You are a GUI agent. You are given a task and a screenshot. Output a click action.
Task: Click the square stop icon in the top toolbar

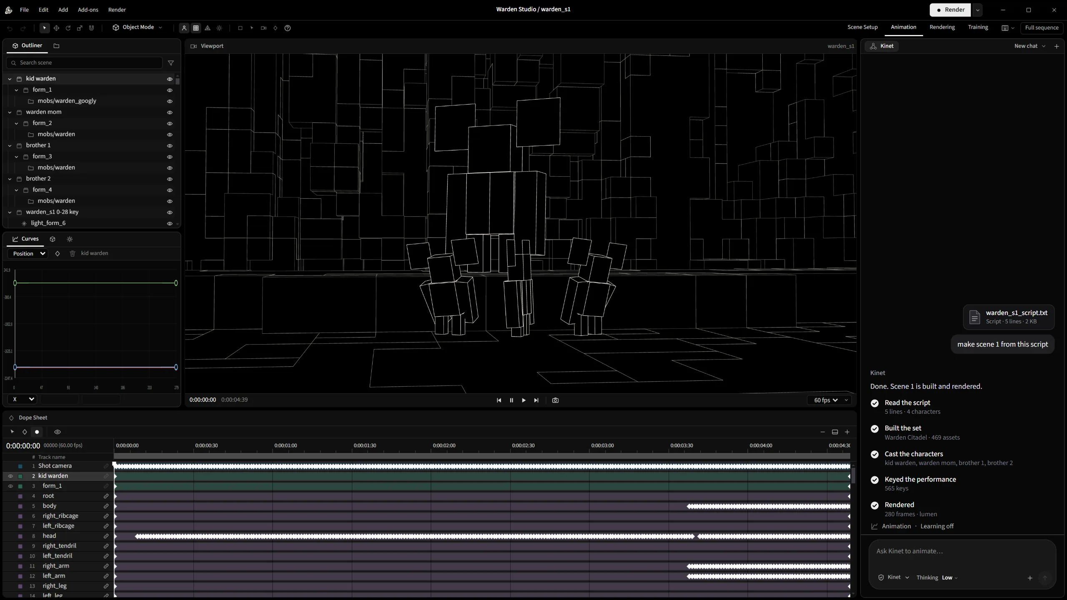tap(240, 28)
